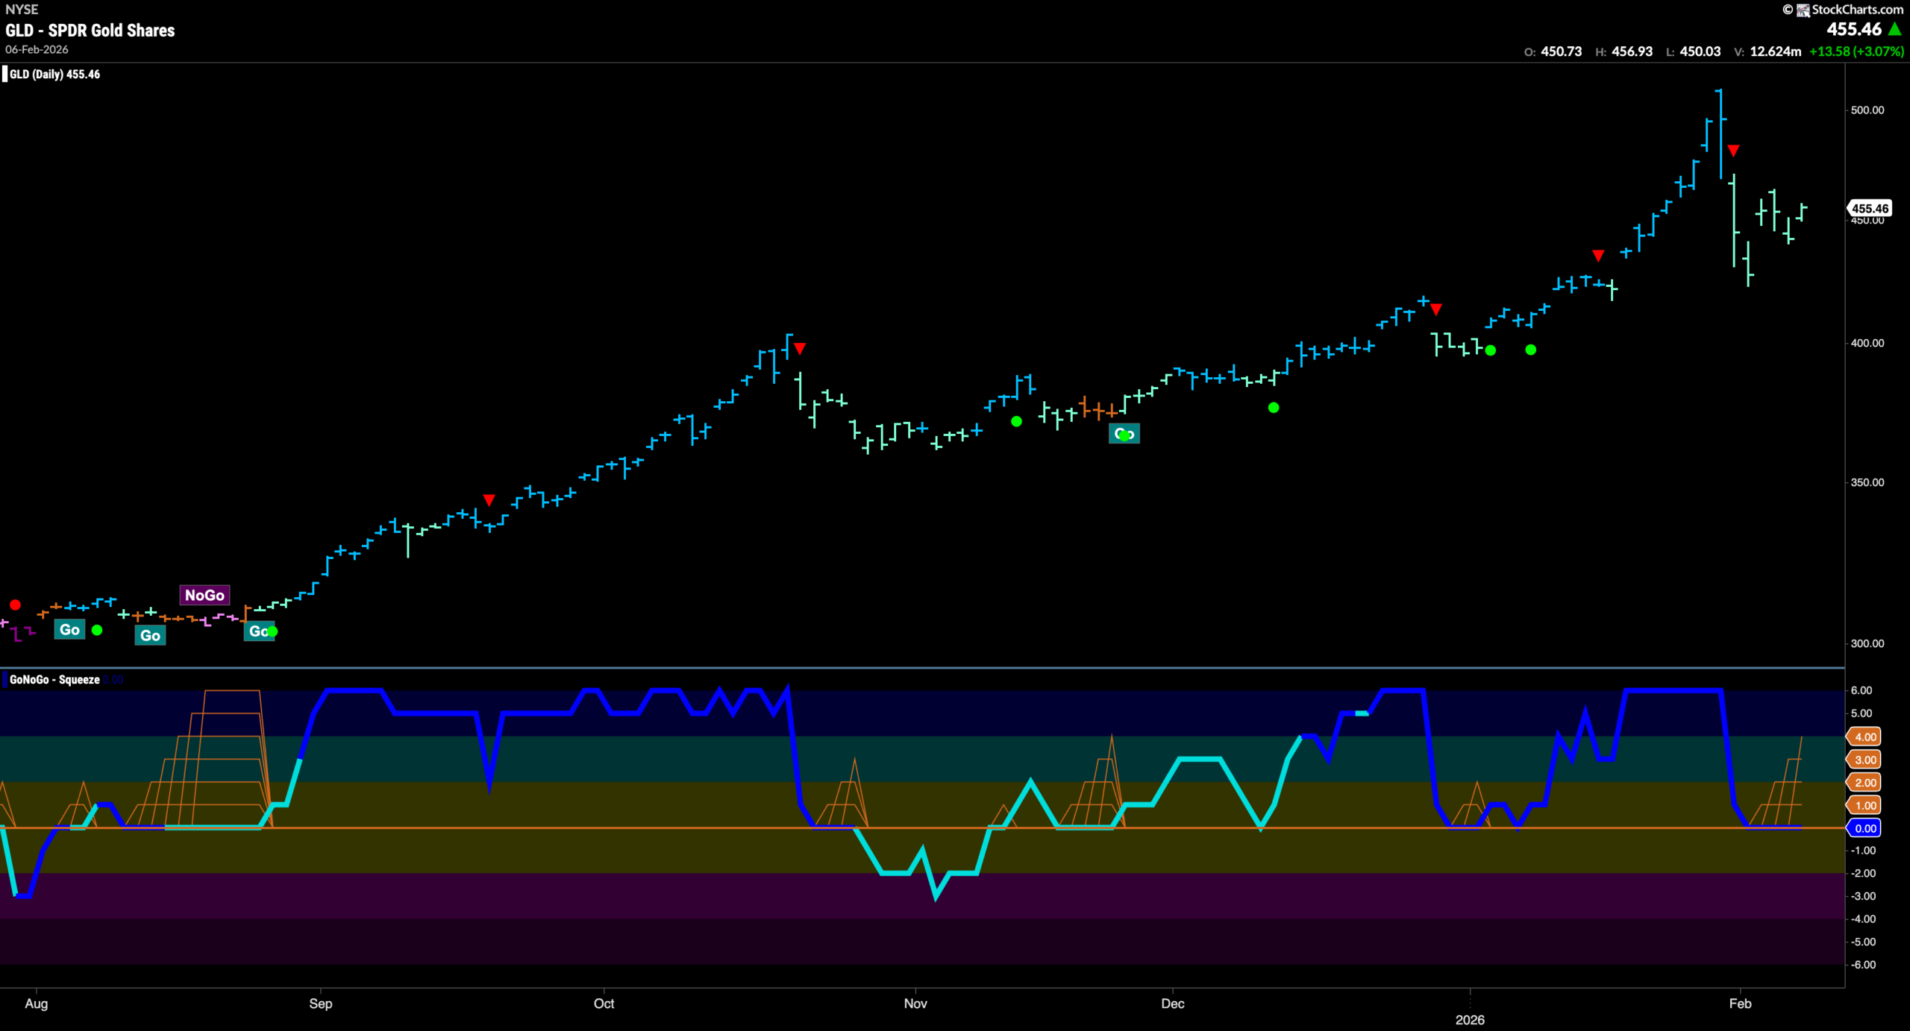
Task: Click the orange 1.00 squeeze tag
Action: point(1864,805)
